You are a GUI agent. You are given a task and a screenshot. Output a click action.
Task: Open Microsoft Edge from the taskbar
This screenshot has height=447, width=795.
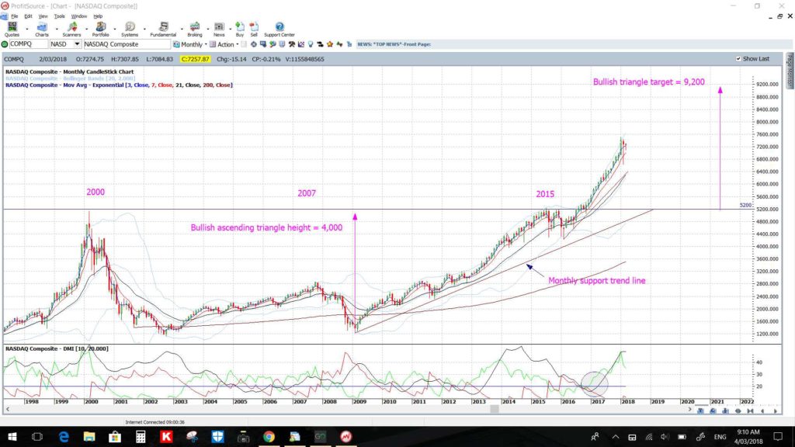pos(64,437)
